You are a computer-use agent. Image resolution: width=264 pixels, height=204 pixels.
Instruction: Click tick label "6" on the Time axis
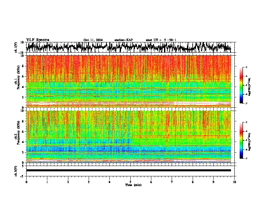151,182
